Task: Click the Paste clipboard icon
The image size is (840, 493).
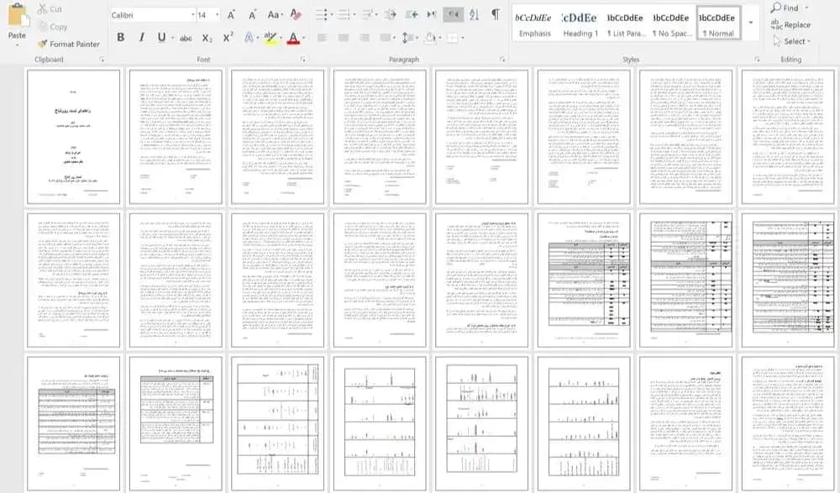Action: (18, 16)
